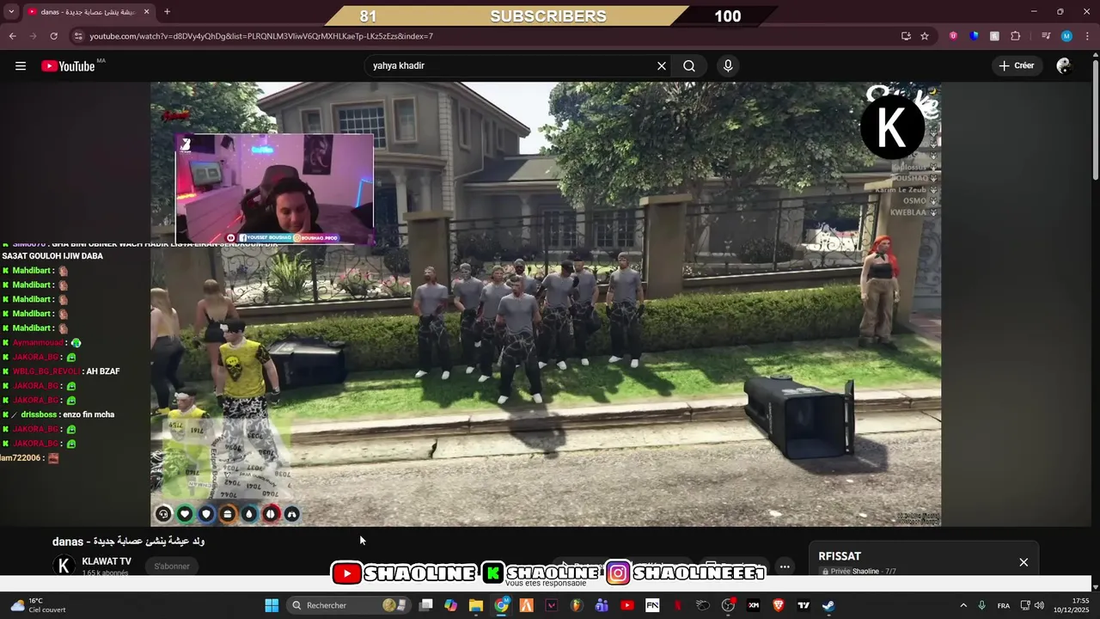
Task: Open the pink shield extension icon
Action: (x=953, y=36)
